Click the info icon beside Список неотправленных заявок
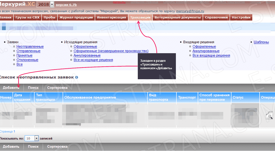The image size is (275, 151). (77, 78)
